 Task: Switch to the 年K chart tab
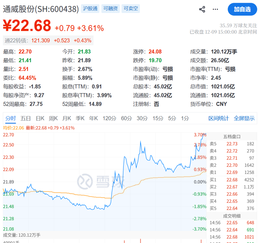(93, 118)
